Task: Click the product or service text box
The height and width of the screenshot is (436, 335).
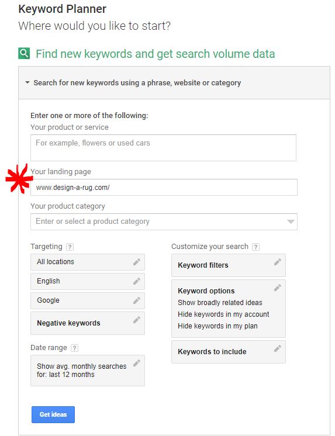Action: tap(163, 148)
